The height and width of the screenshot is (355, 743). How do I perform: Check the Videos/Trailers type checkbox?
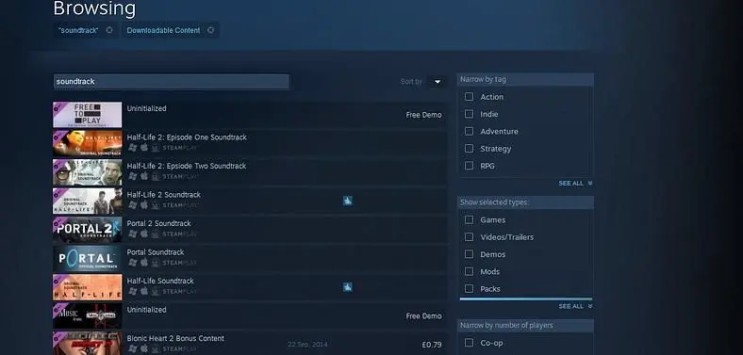(470, 236)
